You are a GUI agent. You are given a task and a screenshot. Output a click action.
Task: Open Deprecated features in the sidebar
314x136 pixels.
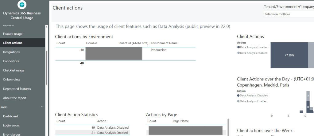click(17, 89)
